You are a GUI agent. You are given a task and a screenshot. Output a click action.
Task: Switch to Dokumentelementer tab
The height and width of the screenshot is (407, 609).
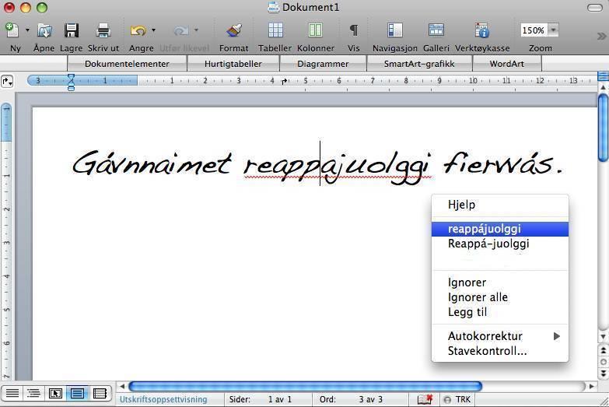(127, 64)
